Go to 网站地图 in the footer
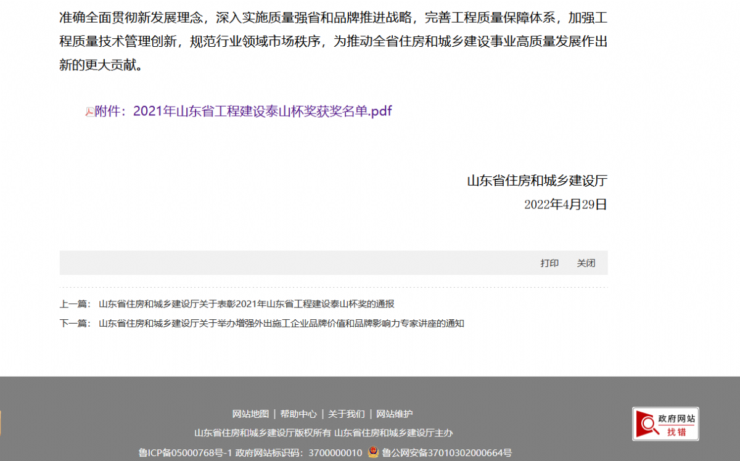The image size is (740, 461). point(250,414)
